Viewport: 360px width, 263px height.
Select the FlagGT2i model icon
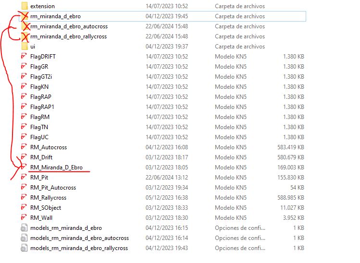[24, 76]
